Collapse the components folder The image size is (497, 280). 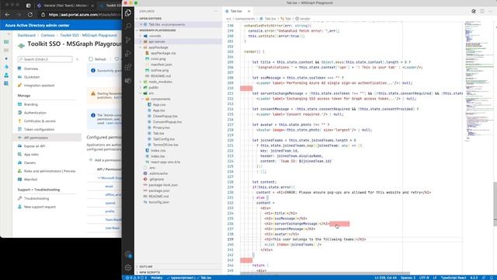pyautogui.click(x=143, y=99)
